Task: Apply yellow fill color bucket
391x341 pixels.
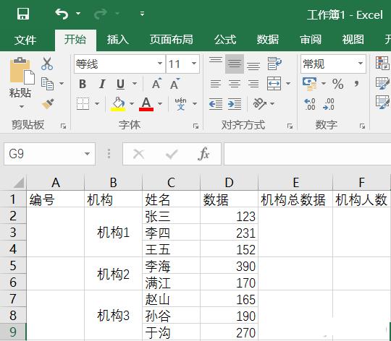Action: [118, 104]
